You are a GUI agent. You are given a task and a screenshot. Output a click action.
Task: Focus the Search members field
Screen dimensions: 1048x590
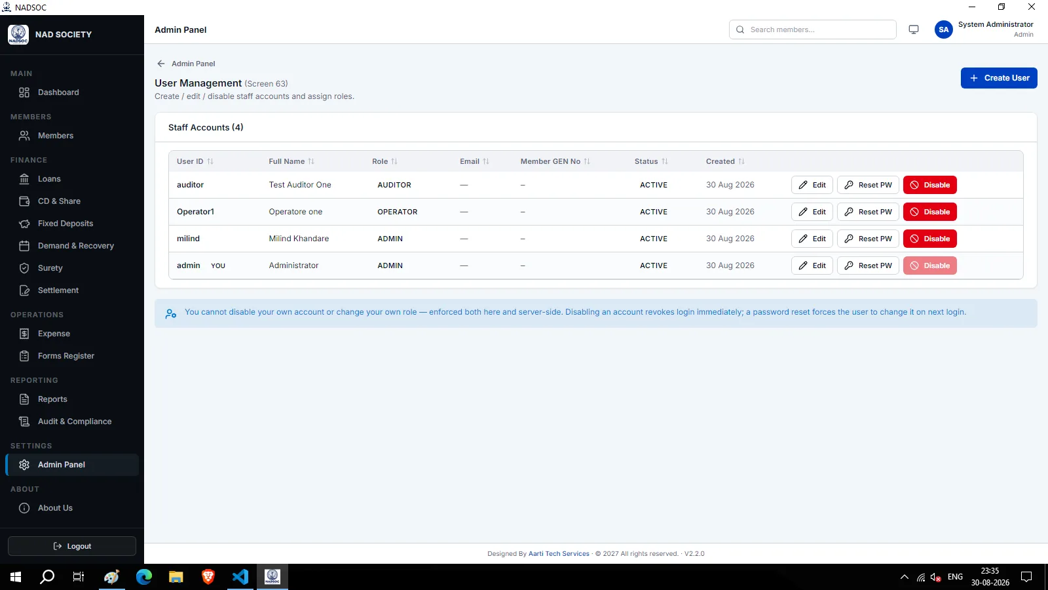(x=812, y=29)
